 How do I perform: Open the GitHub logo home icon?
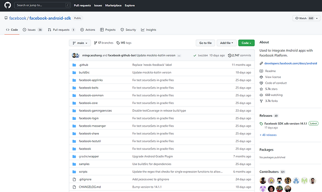8,5
